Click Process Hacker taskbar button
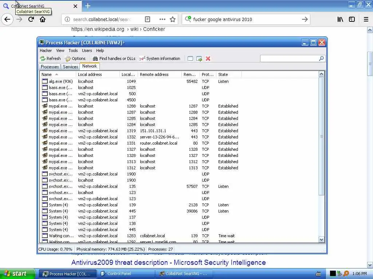Screen dimensions: 373x279 tap(68, 274)
